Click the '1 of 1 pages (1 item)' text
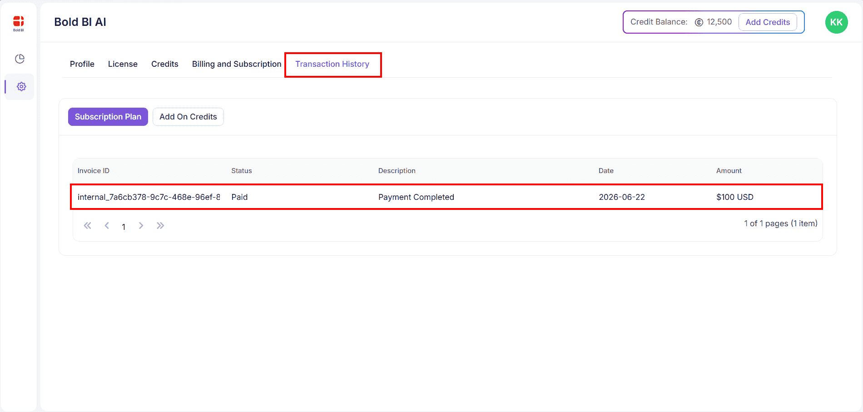863x412 pixels. click(x=781, y=223)
